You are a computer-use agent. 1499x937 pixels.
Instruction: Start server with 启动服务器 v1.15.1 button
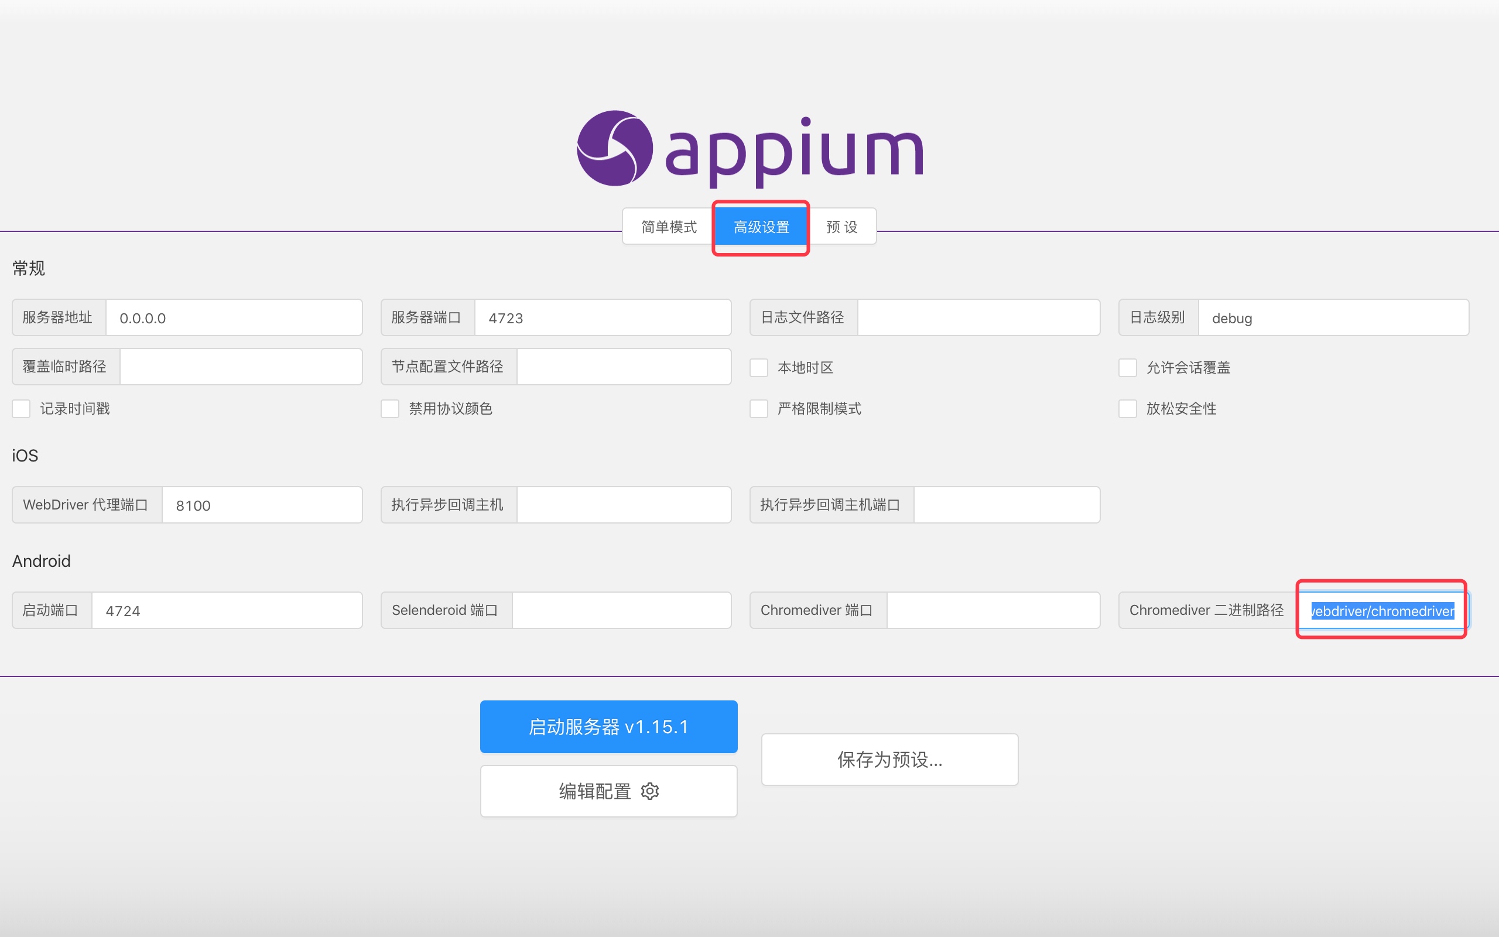608,727
